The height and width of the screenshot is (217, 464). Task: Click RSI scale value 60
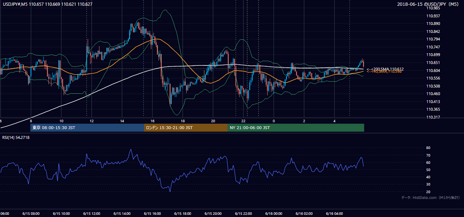(428, 162)
